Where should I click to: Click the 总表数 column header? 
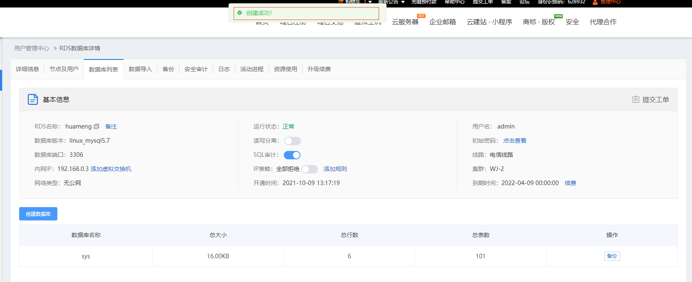click(481, 235)
